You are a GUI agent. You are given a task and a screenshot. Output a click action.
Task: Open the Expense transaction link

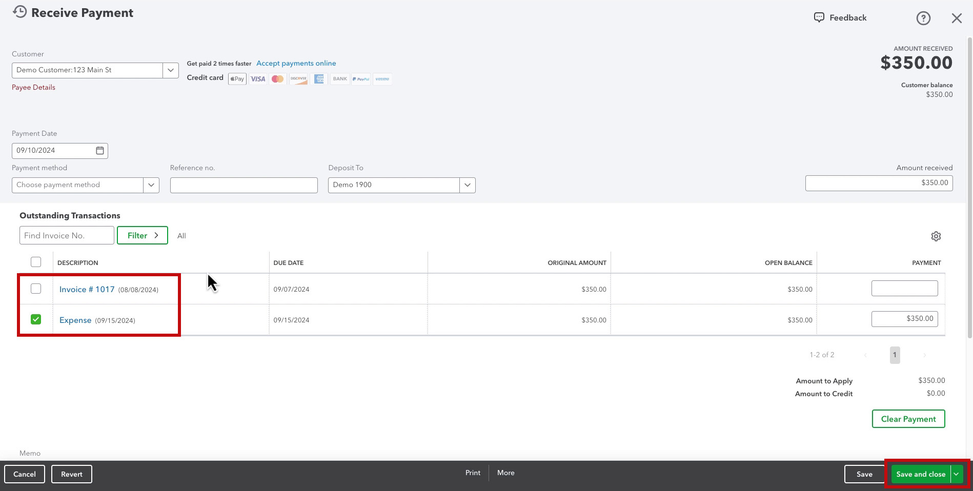click(75, 320)
